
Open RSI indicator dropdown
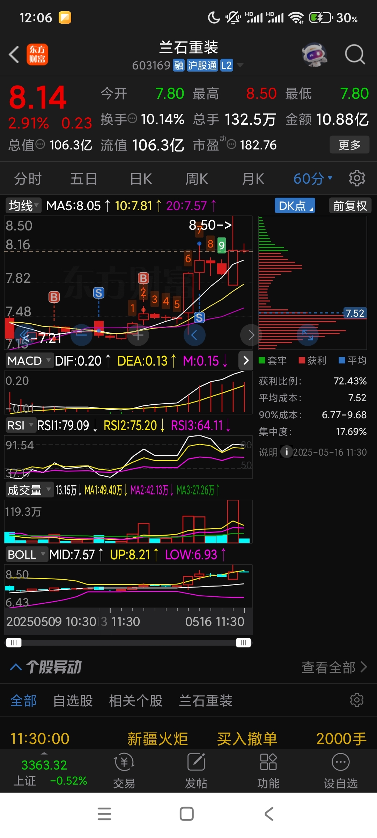click(20, 425)
